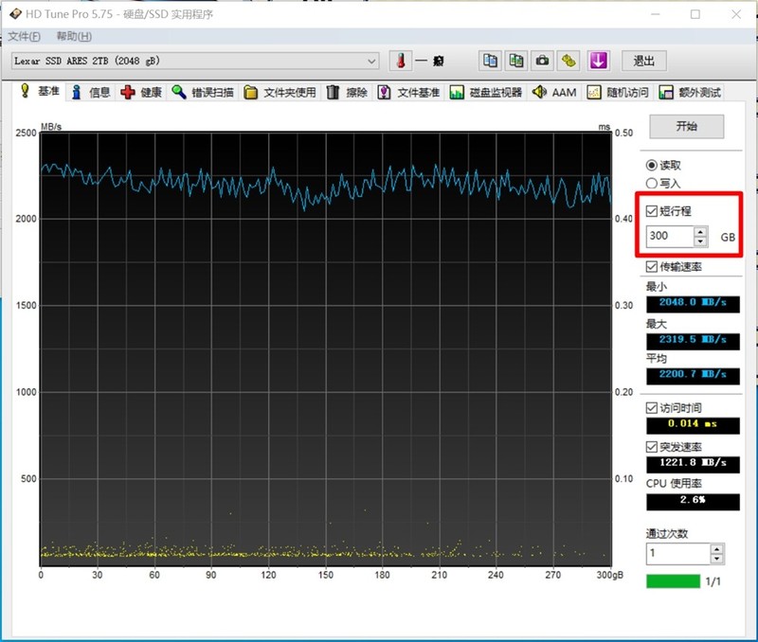Click the copy text to clipboard icon
The image size is (758, 642).
[x=490, y=61]
